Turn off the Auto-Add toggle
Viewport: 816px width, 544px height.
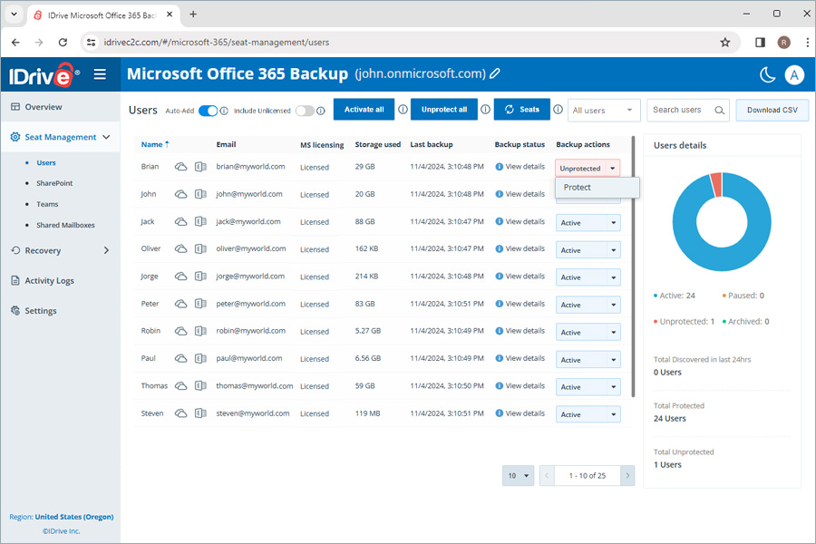pos(208,111)
